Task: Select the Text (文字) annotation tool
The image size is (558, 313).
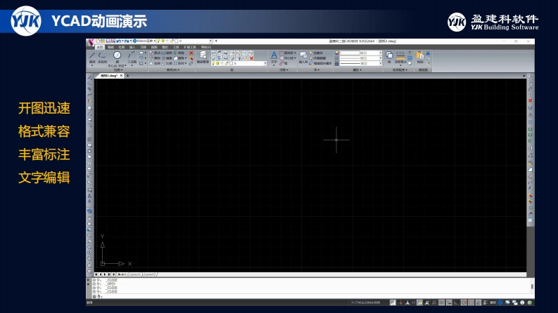Action: pos(274,57)
